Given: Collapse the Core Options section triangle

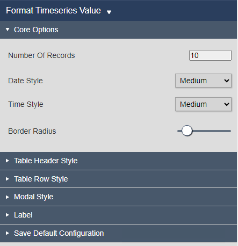Looking at the screenshot, I should (x=8, y=30).
